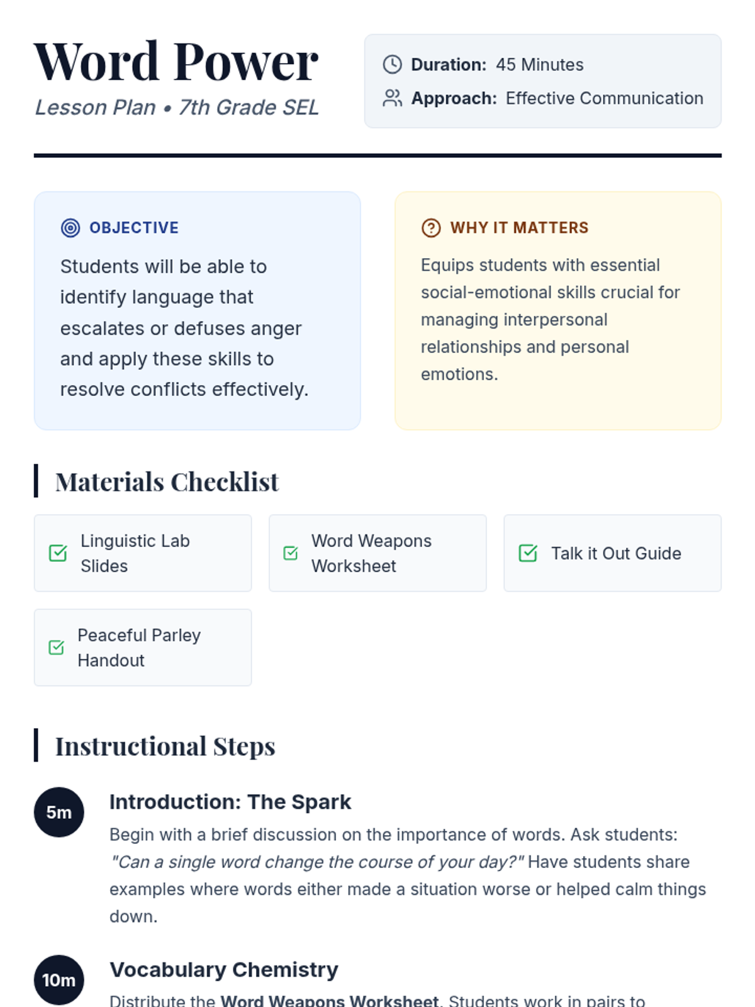Click the question mark icon by Why It Matters
This screenshot has width=755, height=1007.
point(431,228)
